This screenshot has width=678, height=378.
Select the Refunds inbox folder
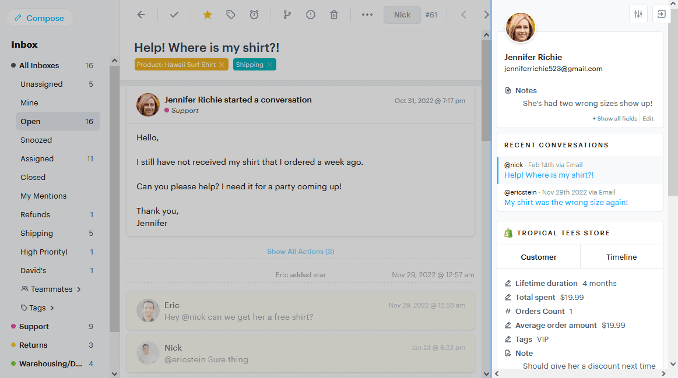point(36,214)
